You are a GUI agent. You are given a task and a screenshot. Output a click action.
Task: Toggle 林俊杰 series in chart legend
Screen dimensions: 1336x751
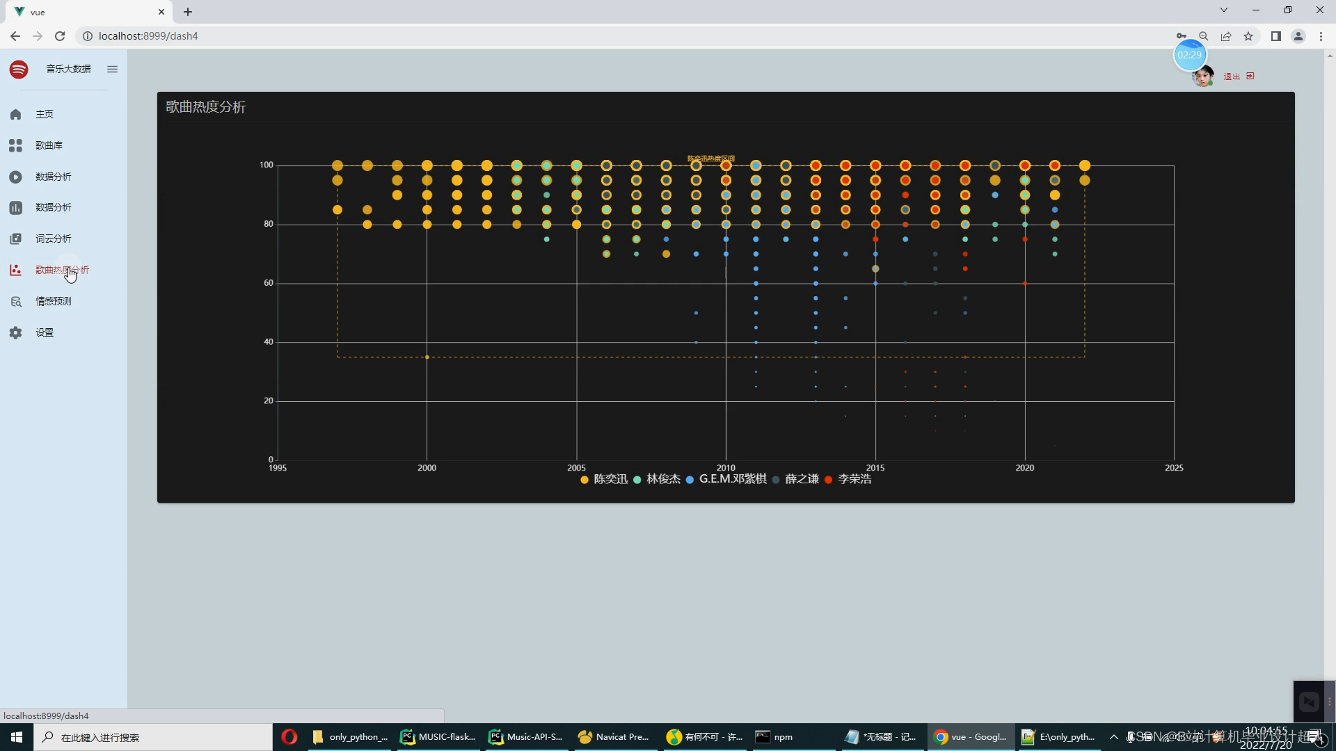click(x=657, y=479)
